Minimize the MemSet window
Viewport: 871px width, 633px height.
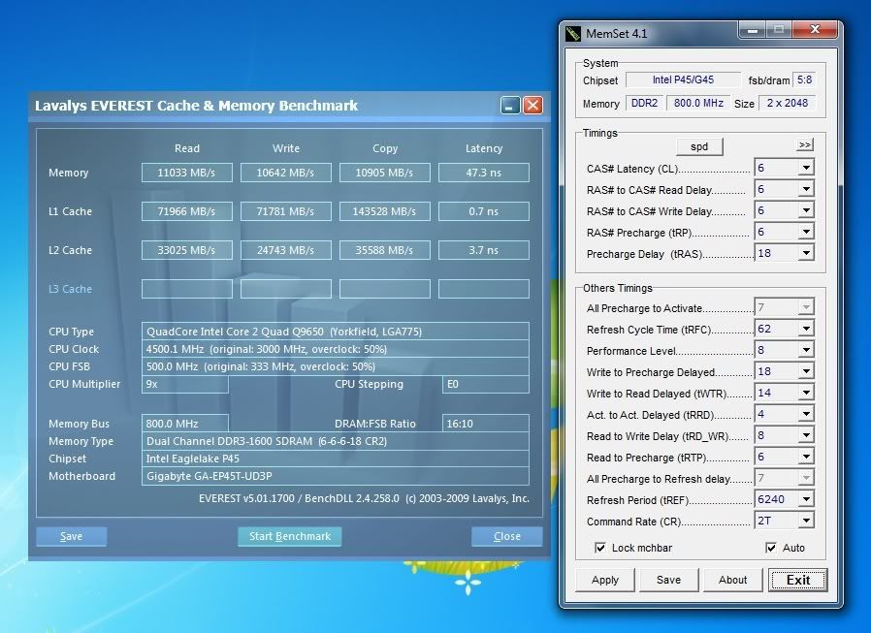[x=752, y=30]
